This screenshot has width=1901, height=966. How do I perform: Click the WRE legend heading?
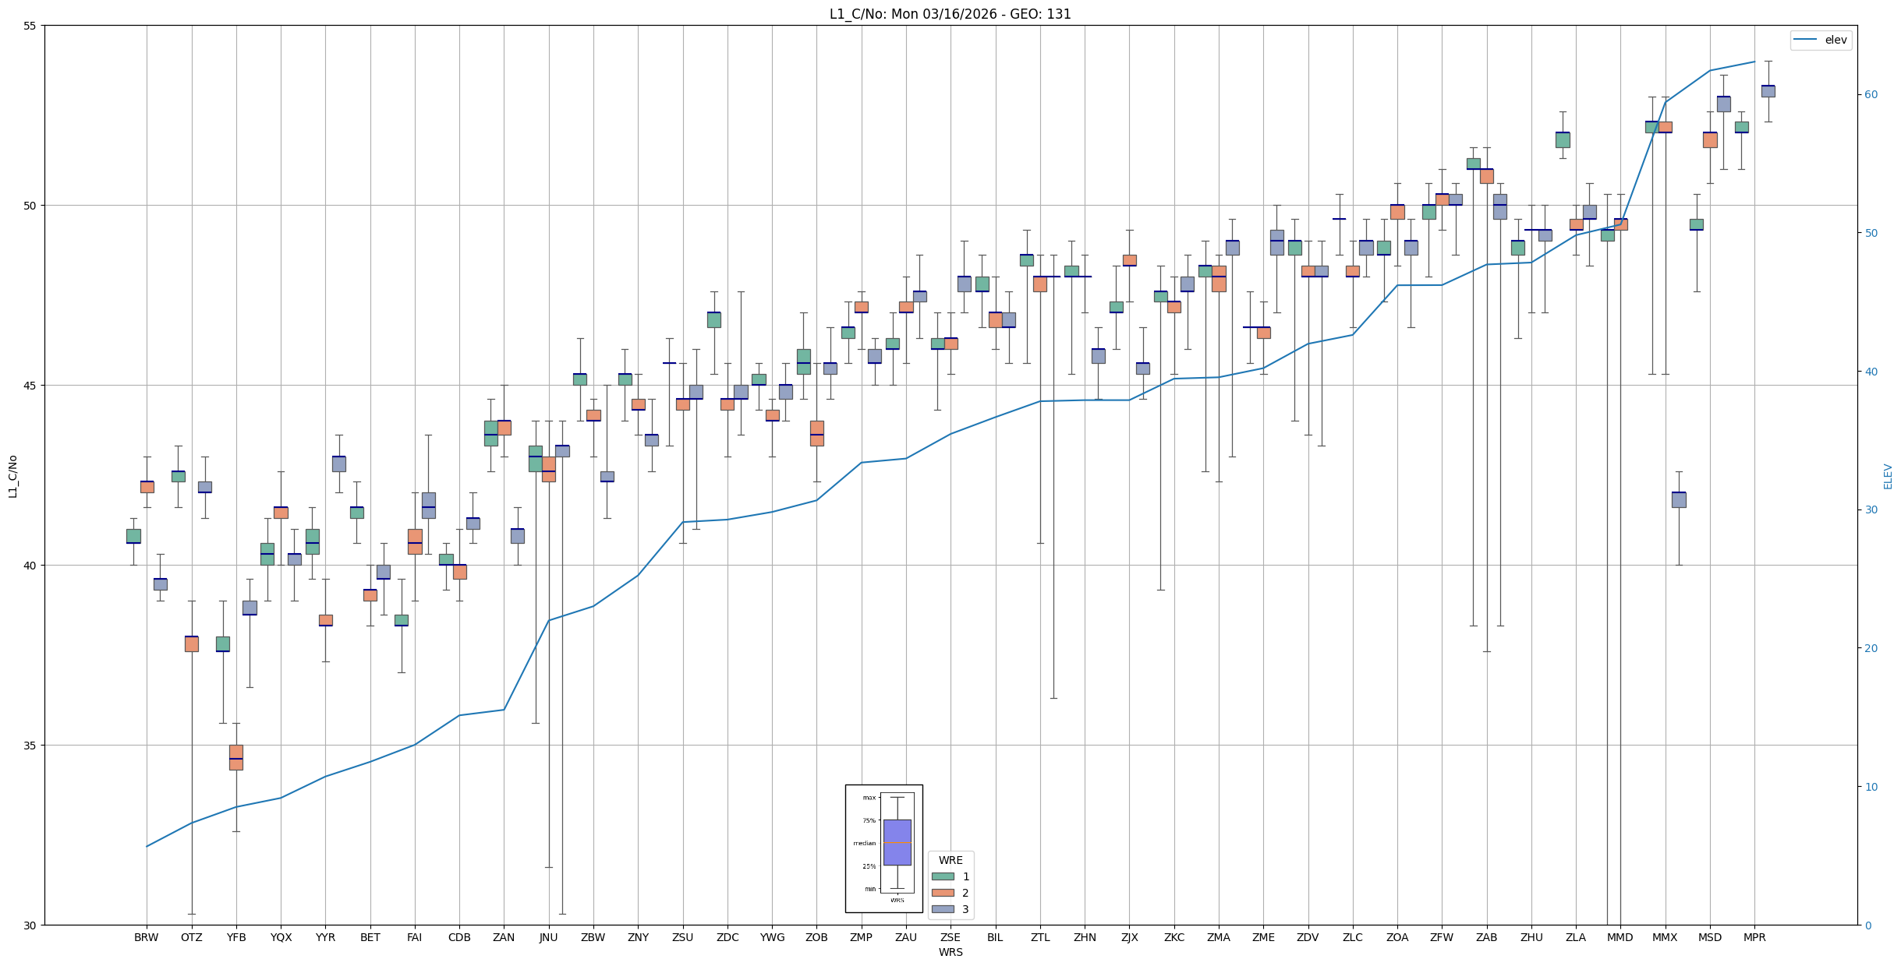[950, 860]
